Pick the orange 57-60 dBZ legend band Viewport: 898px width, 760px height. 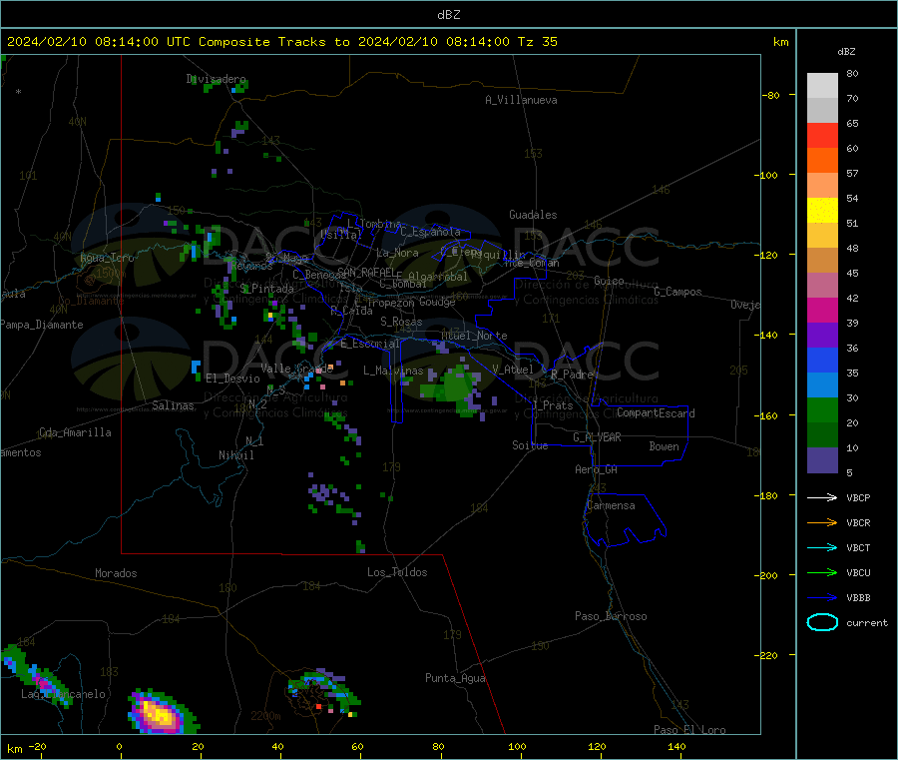822,161
